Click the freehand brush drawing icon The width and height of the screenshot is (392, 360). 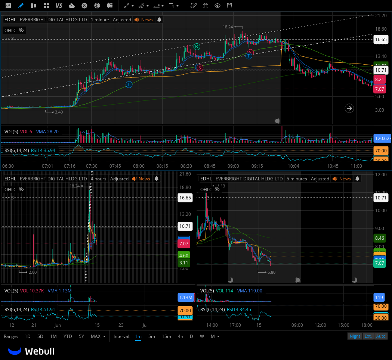coord(193,6)
